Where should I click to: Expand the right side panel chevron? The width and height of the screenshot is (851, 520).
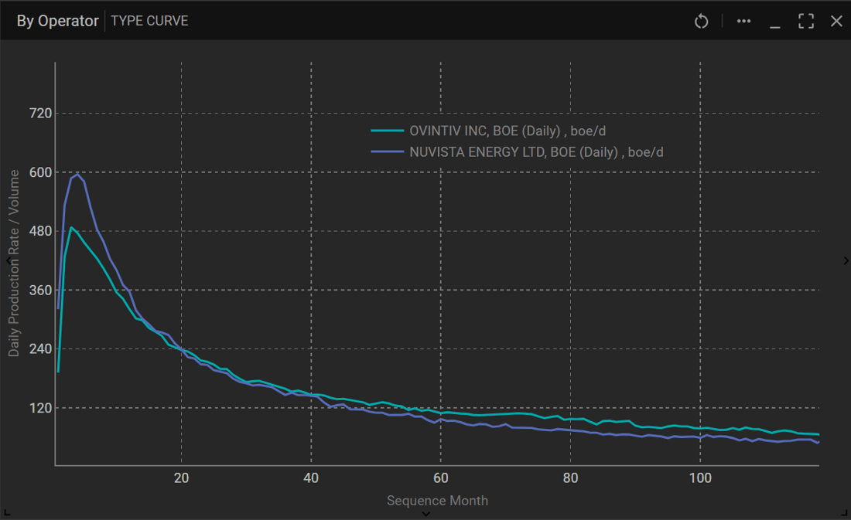click(x=846, y=261)
